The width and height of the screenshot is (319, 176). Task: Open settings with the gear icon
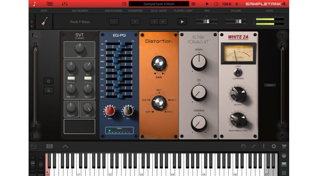coord(274,146)
